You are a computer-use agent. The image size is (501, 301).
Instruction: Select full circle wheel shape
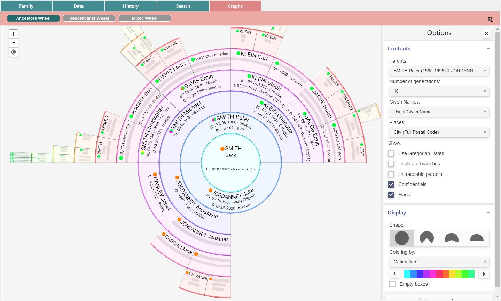tap(401, 238)
